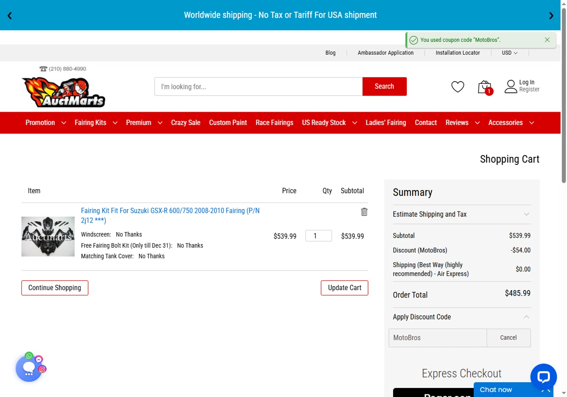Image resolution: width=567 pixels, height=397 pixels.
Task: Open Crazy Sale menu item
Action: click(186, 123)
